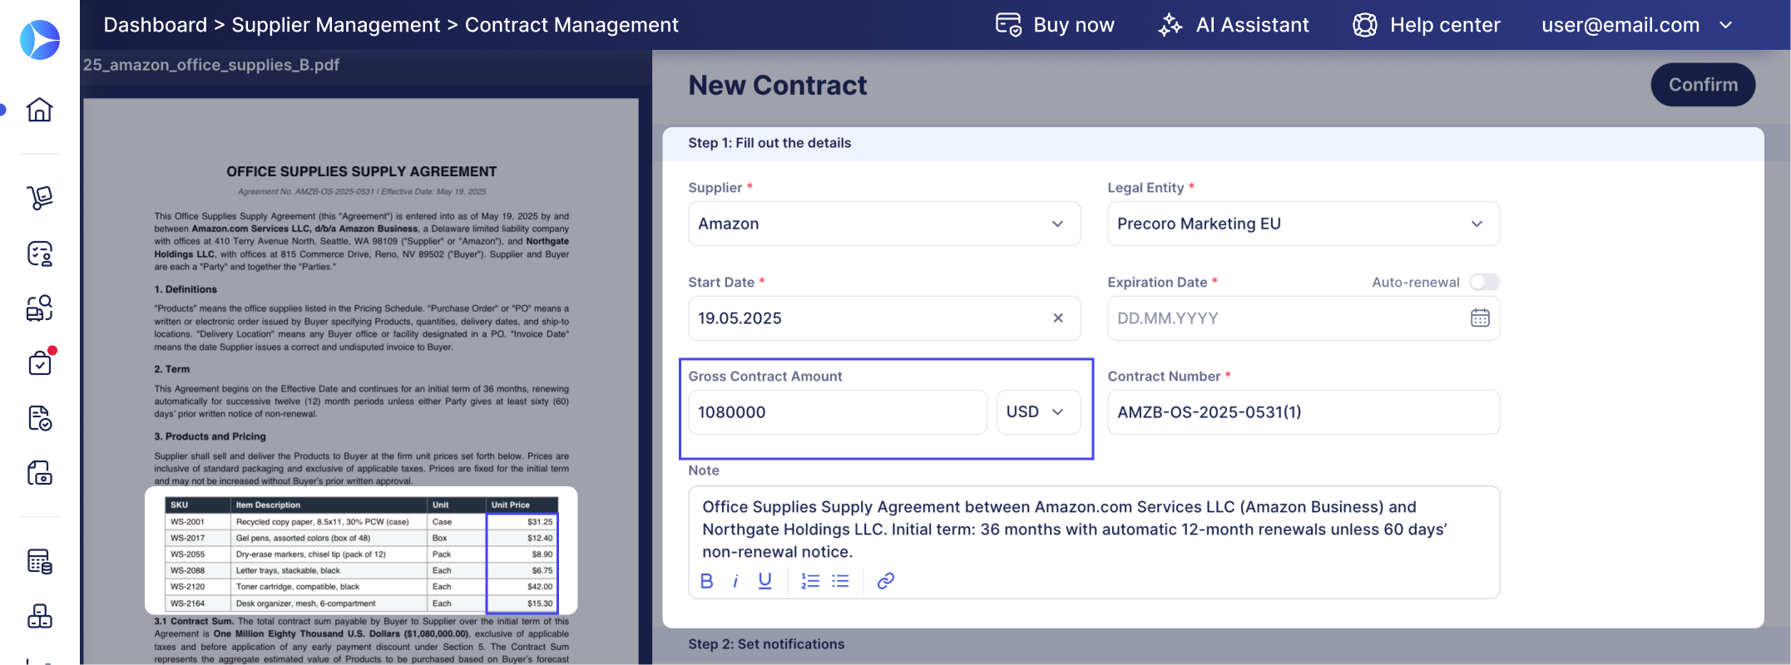This screenshot has height=665, width=1791.
Task: Click the Bold formatting icon
Action: pyautogui.click(x=706, y=581)
